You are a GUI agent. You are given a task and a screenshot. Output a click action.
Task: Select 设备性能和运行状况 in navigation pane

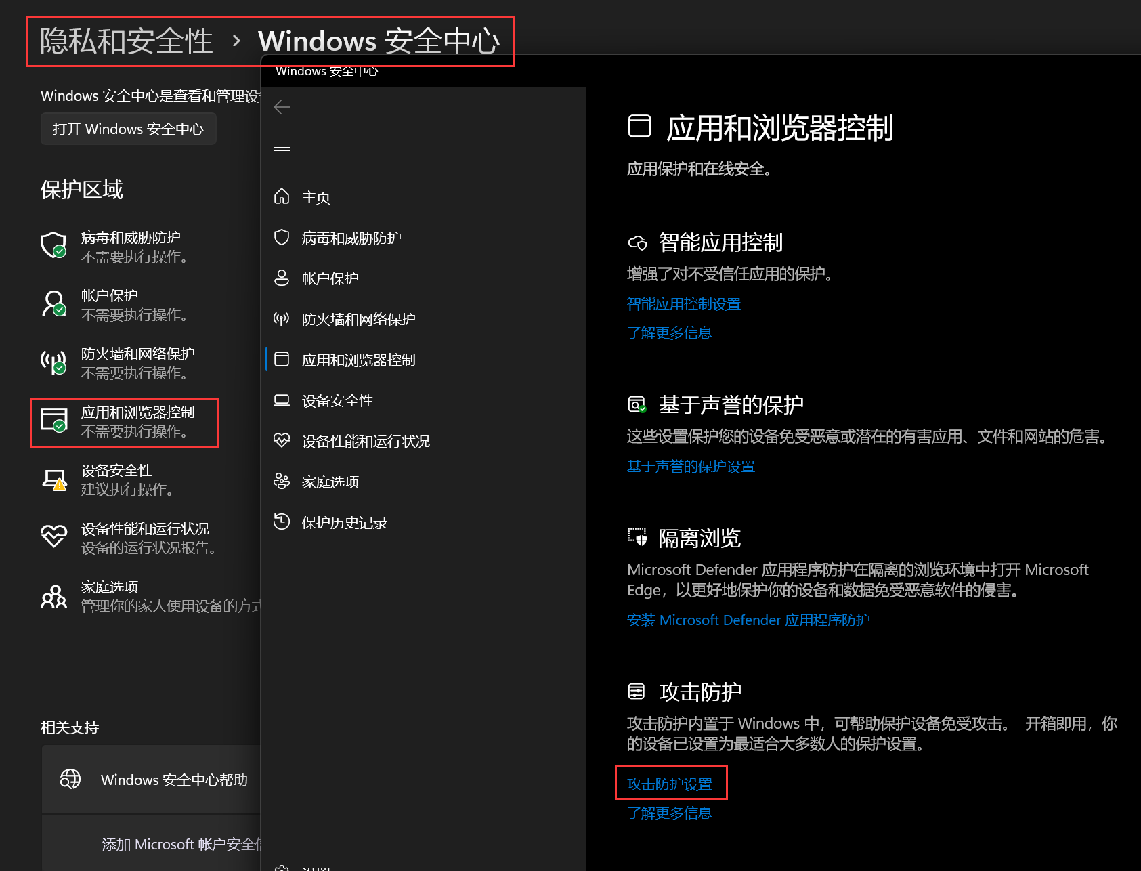tap(424, 440)
